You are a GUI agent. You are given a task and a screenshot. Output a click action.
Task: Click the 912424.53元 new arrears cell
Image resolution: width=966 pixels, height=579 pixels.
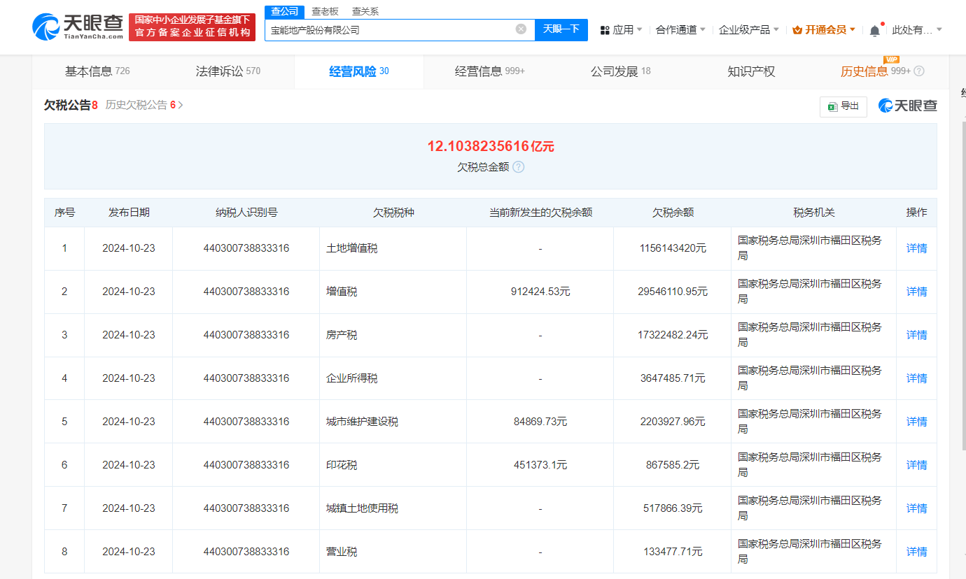click(x=540, y=292)
